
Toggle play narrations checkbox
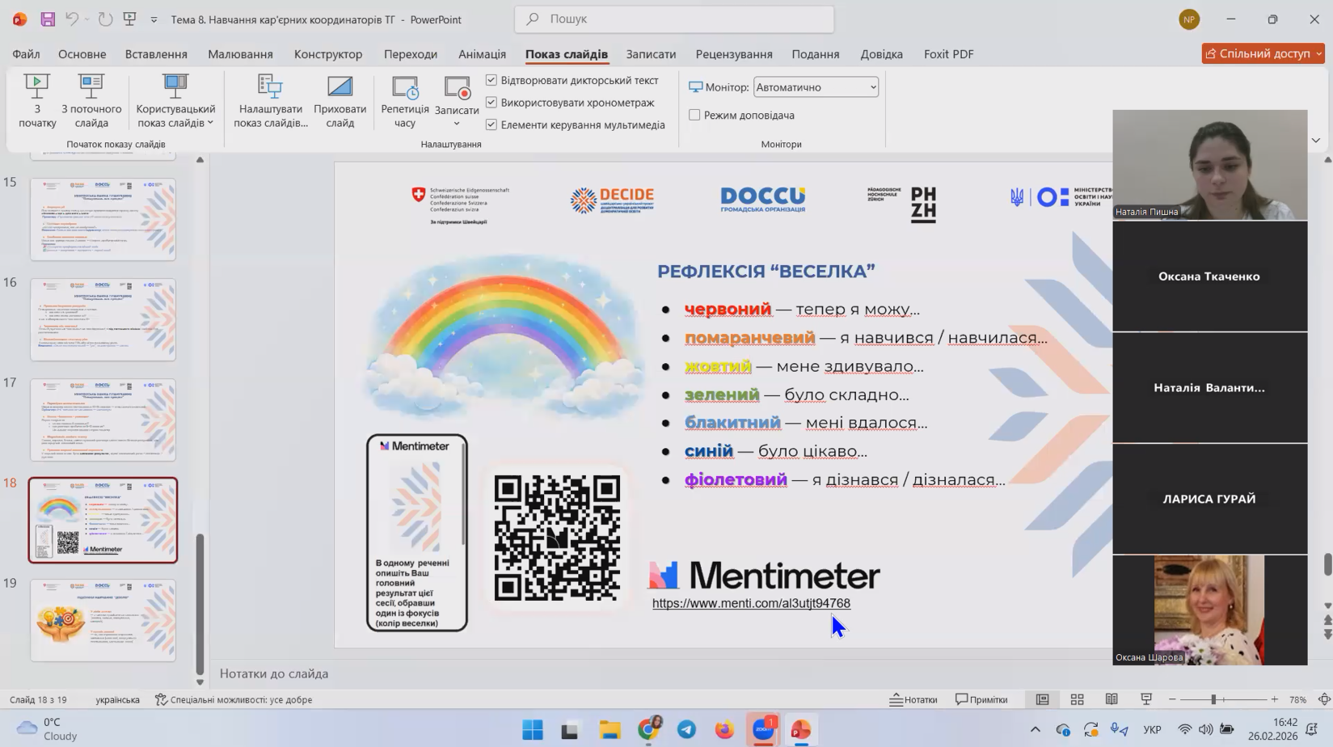tap(491, 80)
